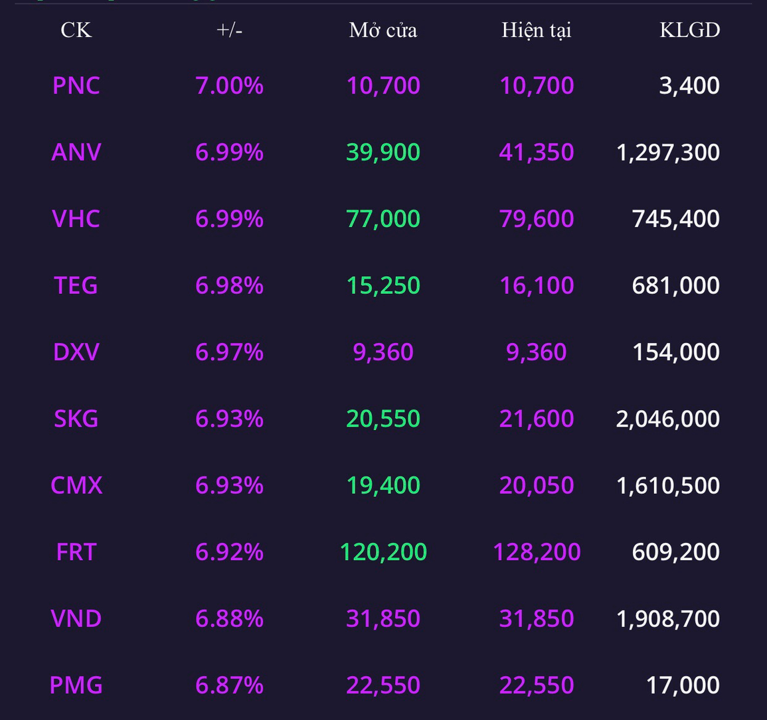Sort by the Hiện tại column header

[537, 31]
